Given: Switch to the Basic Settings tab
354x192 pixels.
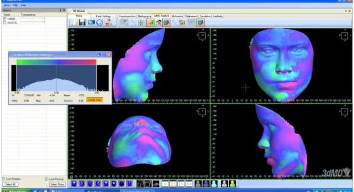Looking at the screenshot, I should [103, 16].
